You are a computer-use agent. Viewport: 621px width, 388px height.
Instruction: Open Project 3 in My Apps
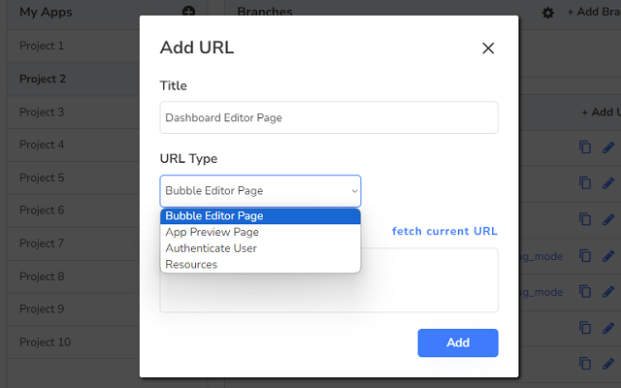[x=43, y=113]
